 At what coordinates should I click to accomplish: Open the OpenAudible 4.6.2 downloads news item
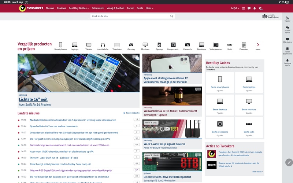click(53, 126)
